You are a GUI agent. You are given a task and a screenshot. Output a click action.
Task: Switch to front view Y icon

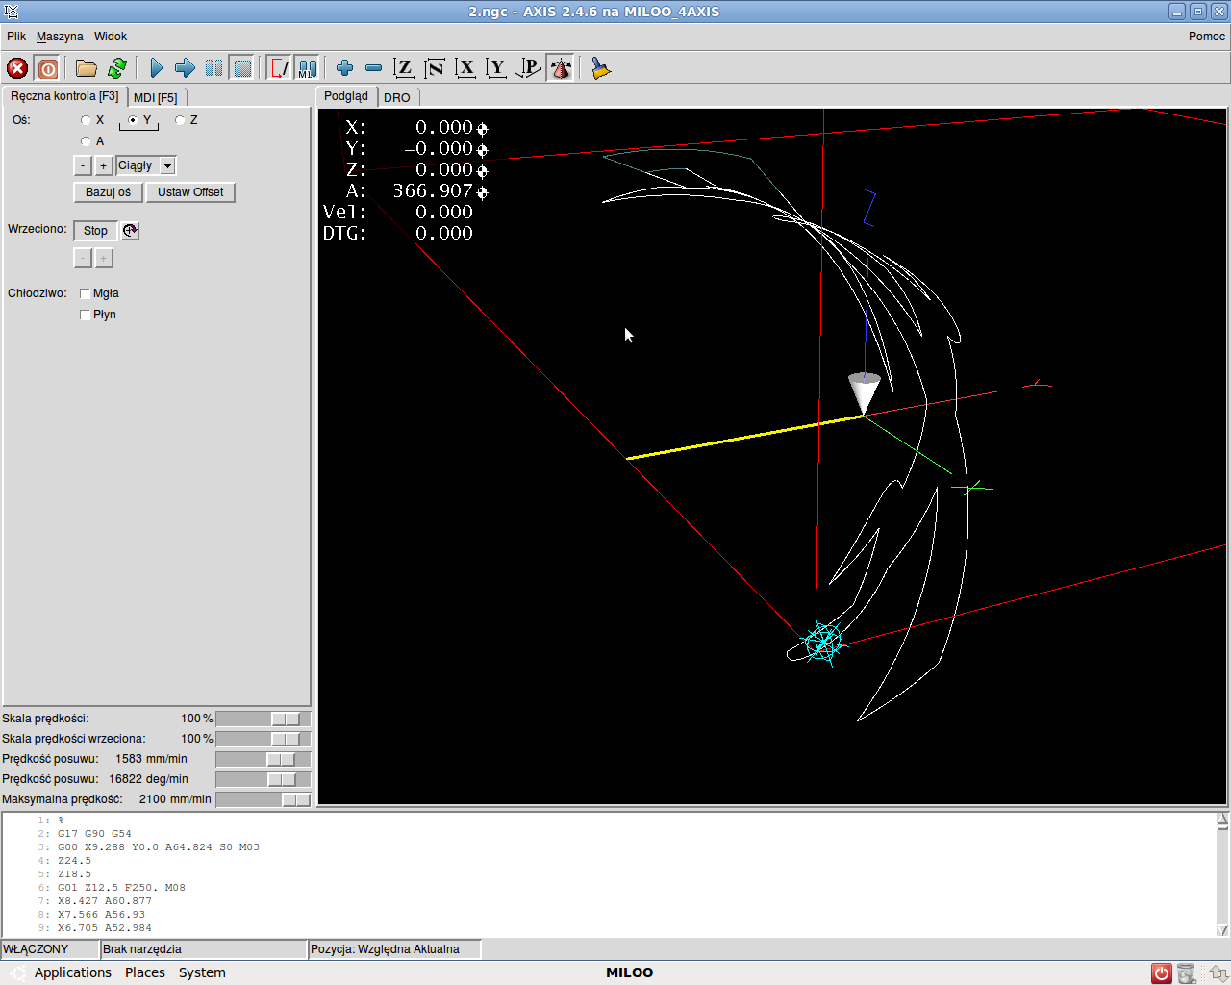coord(496,68)
